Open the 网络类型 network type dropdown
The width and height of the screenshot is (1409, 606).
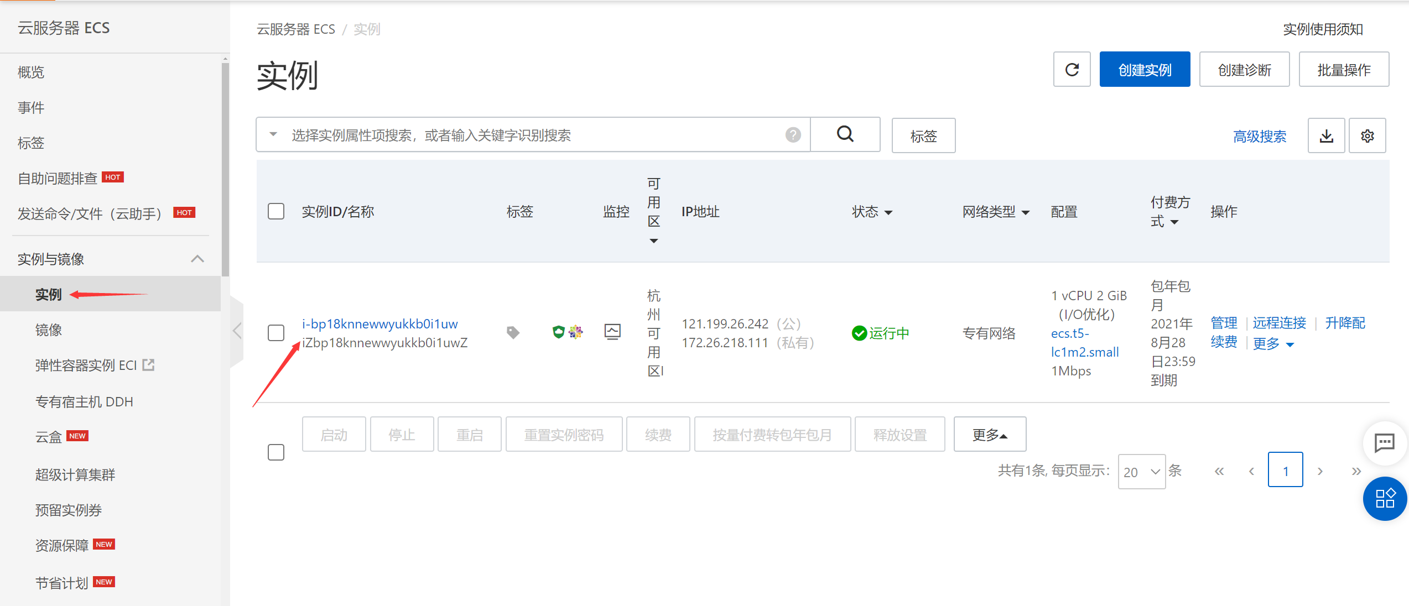click(1027, 212)
